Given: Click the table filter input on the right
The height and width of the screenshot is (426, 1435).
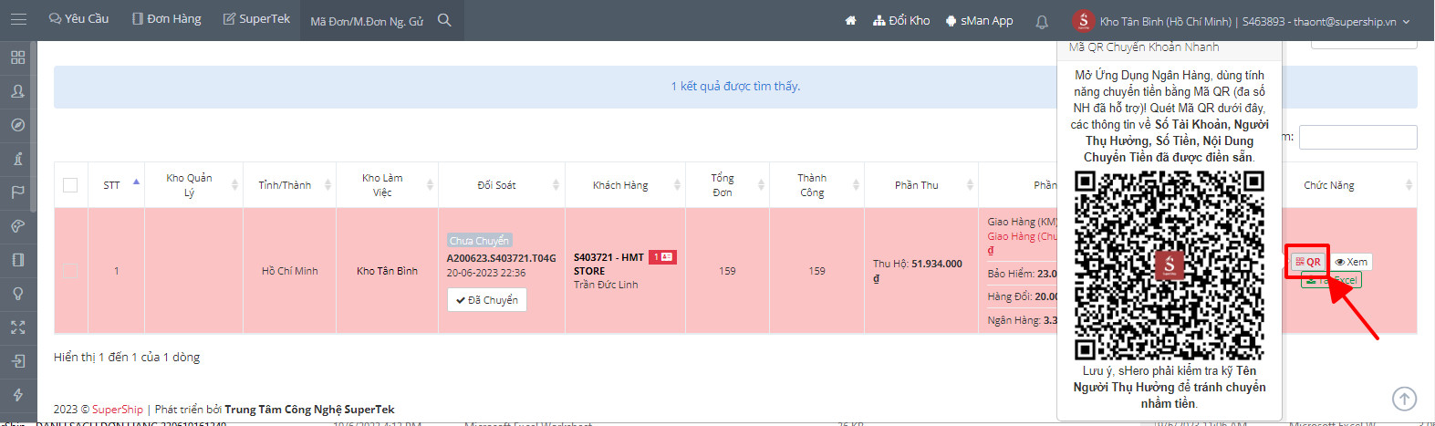Looking at the screenshot, I should [1357, 137].
